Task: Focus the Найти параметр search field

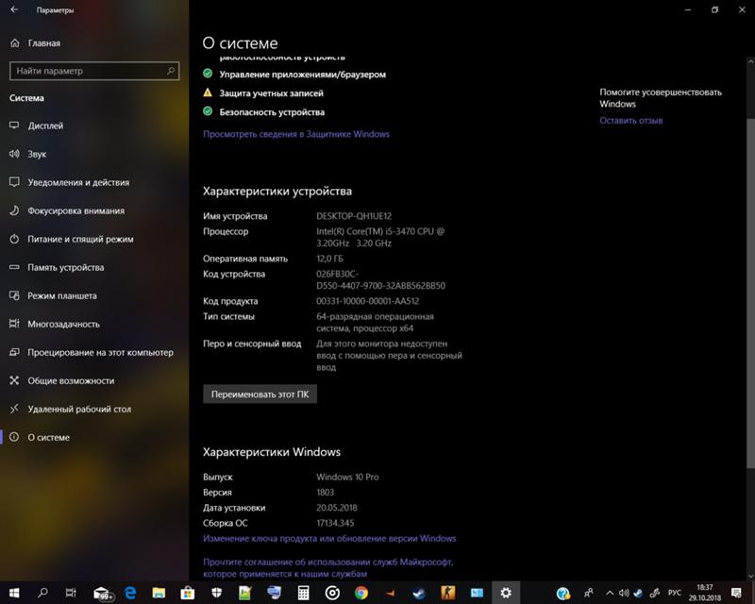Action: click(x=94, y=71)
